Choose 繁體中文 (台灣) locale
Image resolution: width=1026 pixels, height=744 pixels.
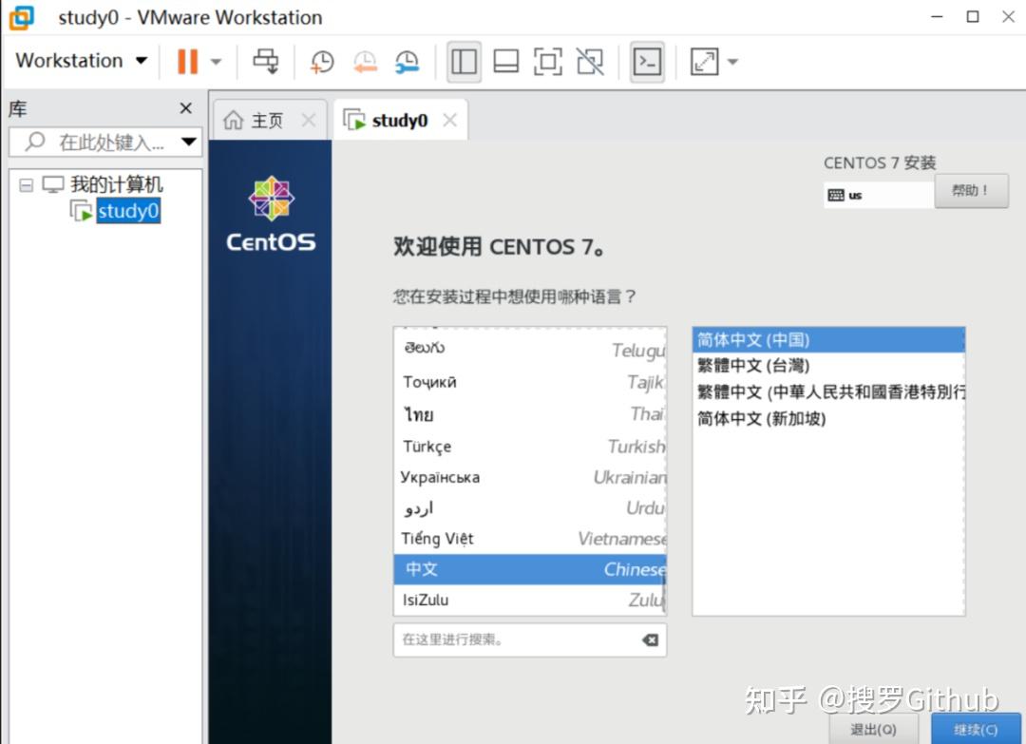(x=828, y=365)
